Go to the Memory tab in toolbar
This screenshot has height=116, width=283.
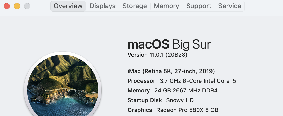(166, 6)
